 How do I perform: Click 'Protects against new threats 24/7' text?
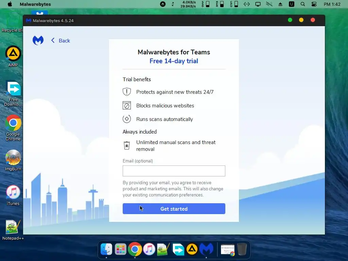175,92
